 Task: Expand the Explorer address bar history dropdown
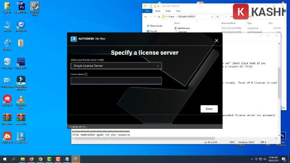tap(213, 17)
